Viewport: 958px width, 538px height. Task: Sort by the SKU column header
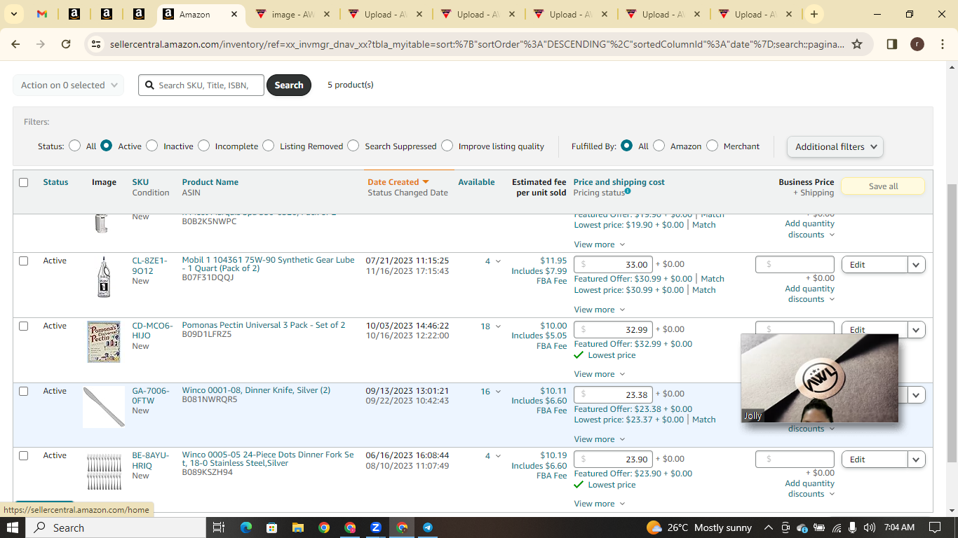click(x=140, y=182)
